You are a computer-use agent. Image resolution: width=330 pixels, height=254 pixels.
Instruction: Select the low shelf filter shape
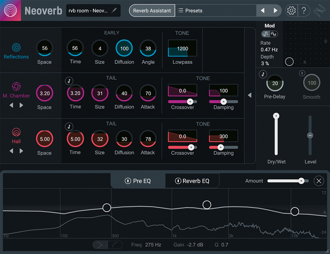click(x=100, y=245)
